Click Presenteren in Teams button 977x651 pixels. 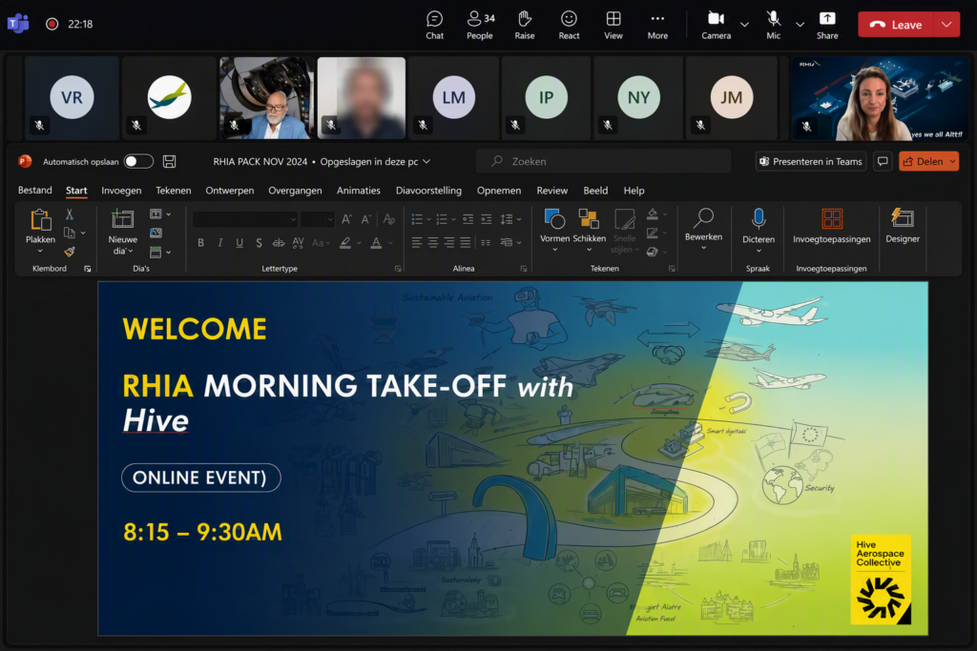tap(811, 161)
